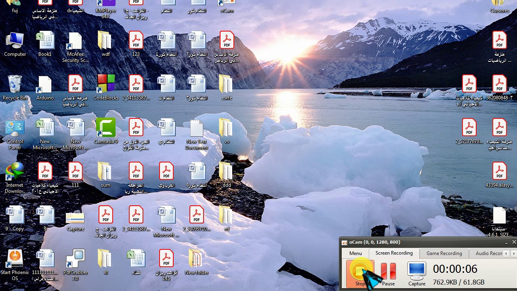Select the Capture image file icon

(75, 219)
